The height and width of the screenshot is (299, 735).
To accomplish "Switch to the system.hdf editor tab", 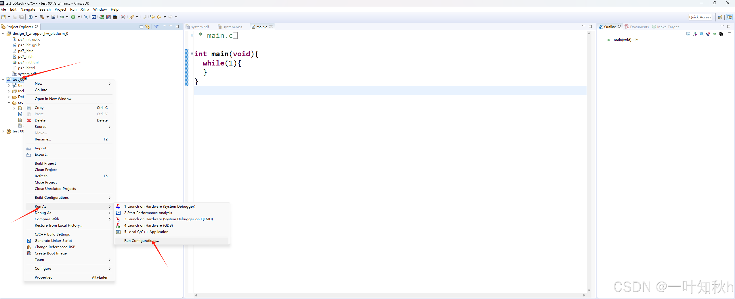I will click(198, 27).
